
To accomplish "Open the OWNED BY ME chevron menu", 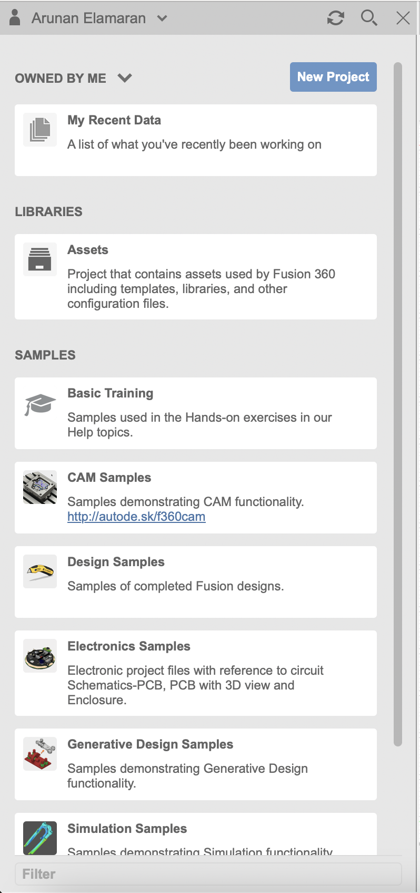I will (x=125, y=77).
